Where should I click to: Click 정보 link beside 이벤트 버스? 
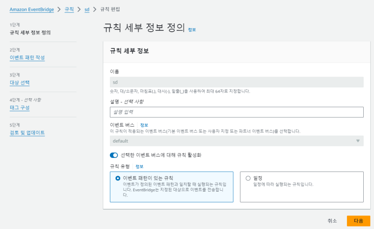coord(144,125)
